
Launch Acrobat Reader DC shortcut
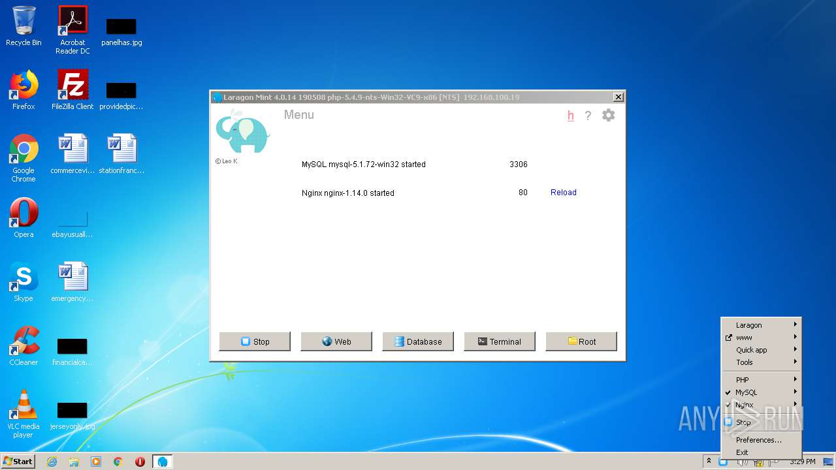point(72,30)
